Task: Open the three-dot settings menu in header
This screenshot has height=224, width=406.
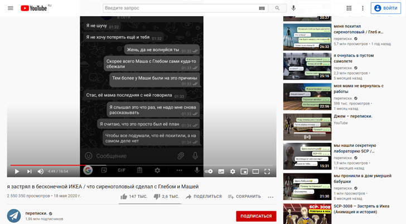Action: [x=362, y=8]
